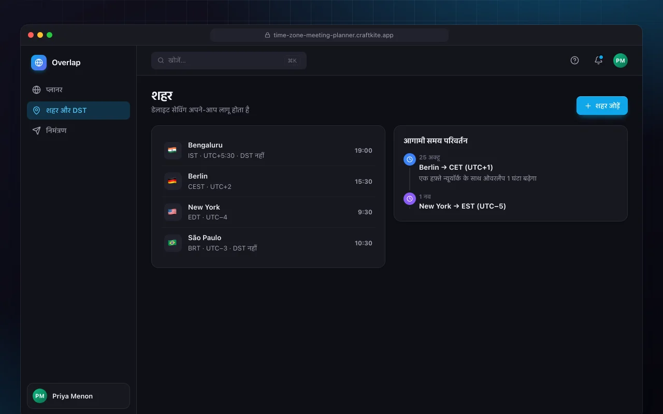
Task: Click the 9:30 time for New York
Action: pos(365,212)
